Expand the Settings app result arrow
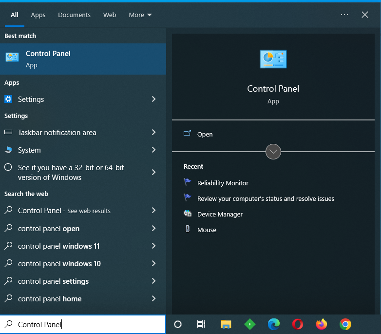The height and width of the screenshot is (334, 381). (153, 99)
